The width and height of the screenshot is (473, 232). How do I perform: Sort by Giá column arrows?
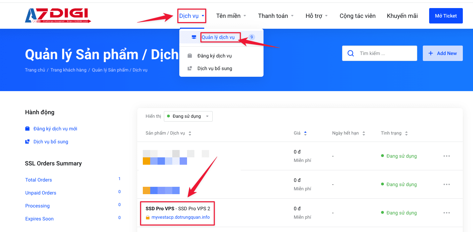point(305,133)
